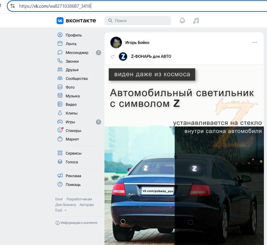
Task: Click the Лента sidebar icon
Action: [60, 43]
